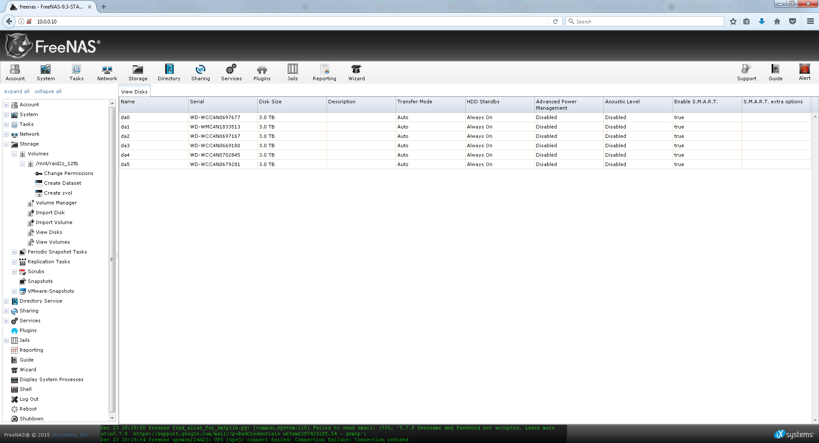The image size is (819, 443).
Task: Open the Directory toolbar icon
Action: (x=169, y=72)
